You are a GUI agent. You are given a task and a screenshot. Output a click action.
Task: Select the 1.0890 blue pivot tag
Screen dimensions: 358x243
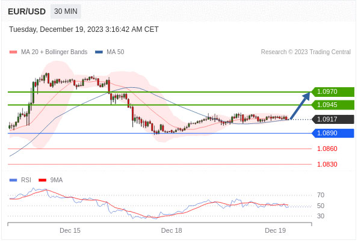(x=333, y=134)
